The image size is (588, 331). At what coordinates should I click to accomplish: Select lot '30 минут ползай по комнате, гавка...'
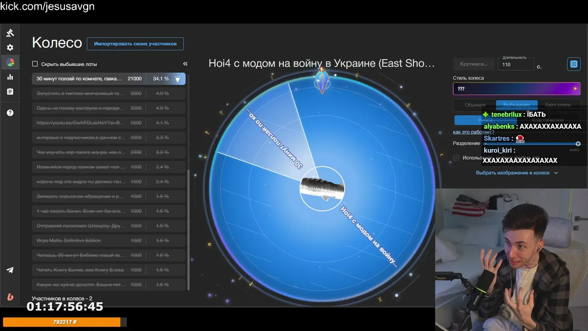click(109, 79)
